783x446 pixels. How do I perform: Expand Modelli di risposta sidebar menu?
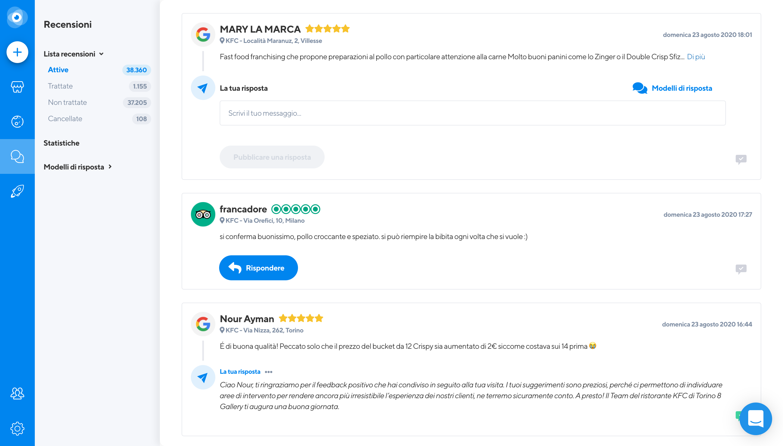pos(78,167)
